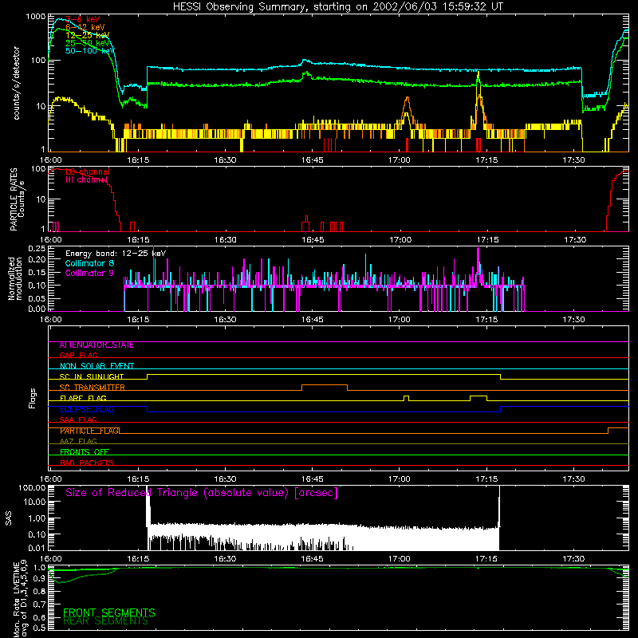
Task: Select the Collimator 9 legend label
Action: 89,273
